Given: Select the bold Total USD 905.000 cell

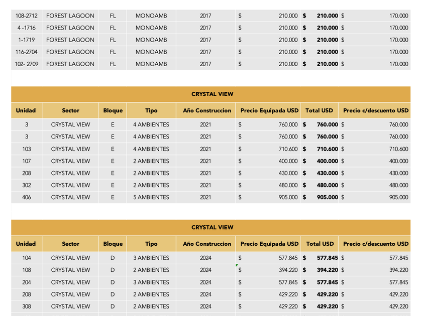Looking at the screenshot, I should click(321, 197).
